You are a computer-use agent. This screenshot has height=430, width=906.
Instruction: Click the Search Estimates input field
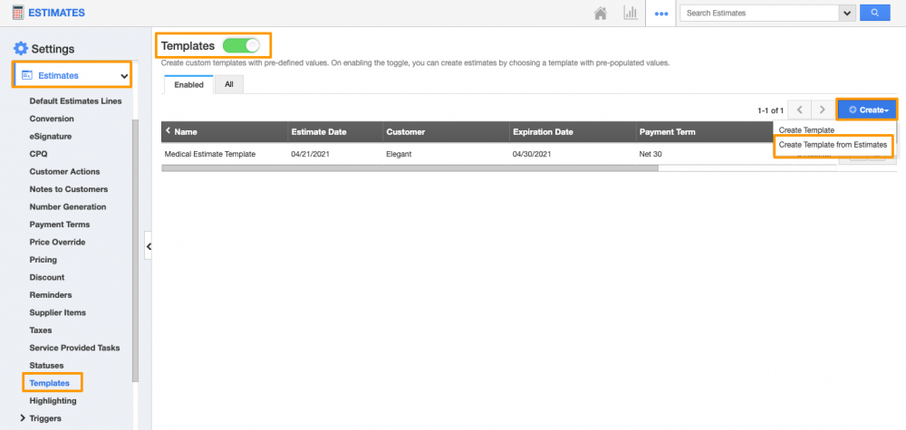pos(759,13)
